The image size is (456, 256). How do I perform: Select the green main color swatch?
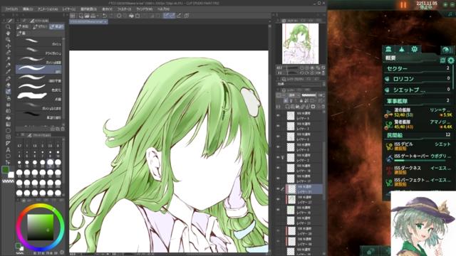(x=6, y=170)
